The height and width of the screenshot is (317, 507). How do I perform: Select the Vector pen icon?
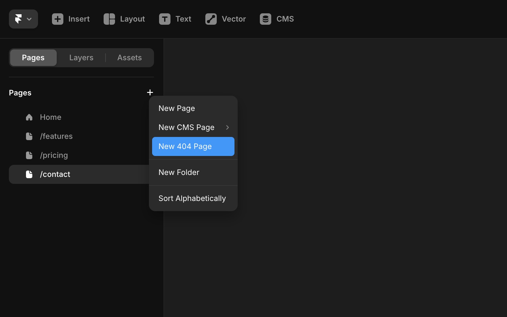tap(211, 19)
